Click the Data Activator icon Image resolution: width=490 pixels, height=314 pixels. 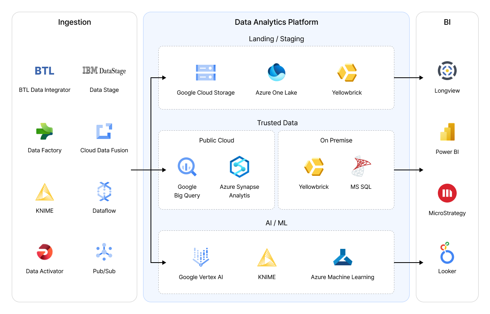coord(45,252)
